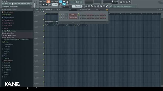
Task: Click the question mark help icon
Action: (130, 2)
